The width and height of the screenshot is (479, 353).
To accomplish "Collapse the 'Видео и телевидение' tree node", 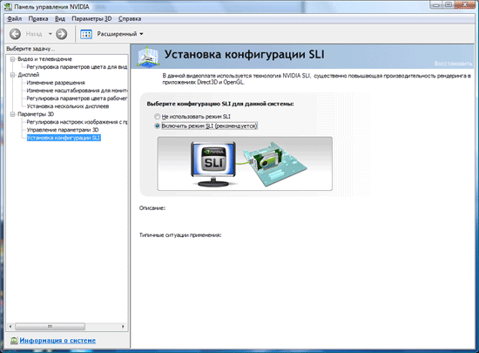I will 12,59.
